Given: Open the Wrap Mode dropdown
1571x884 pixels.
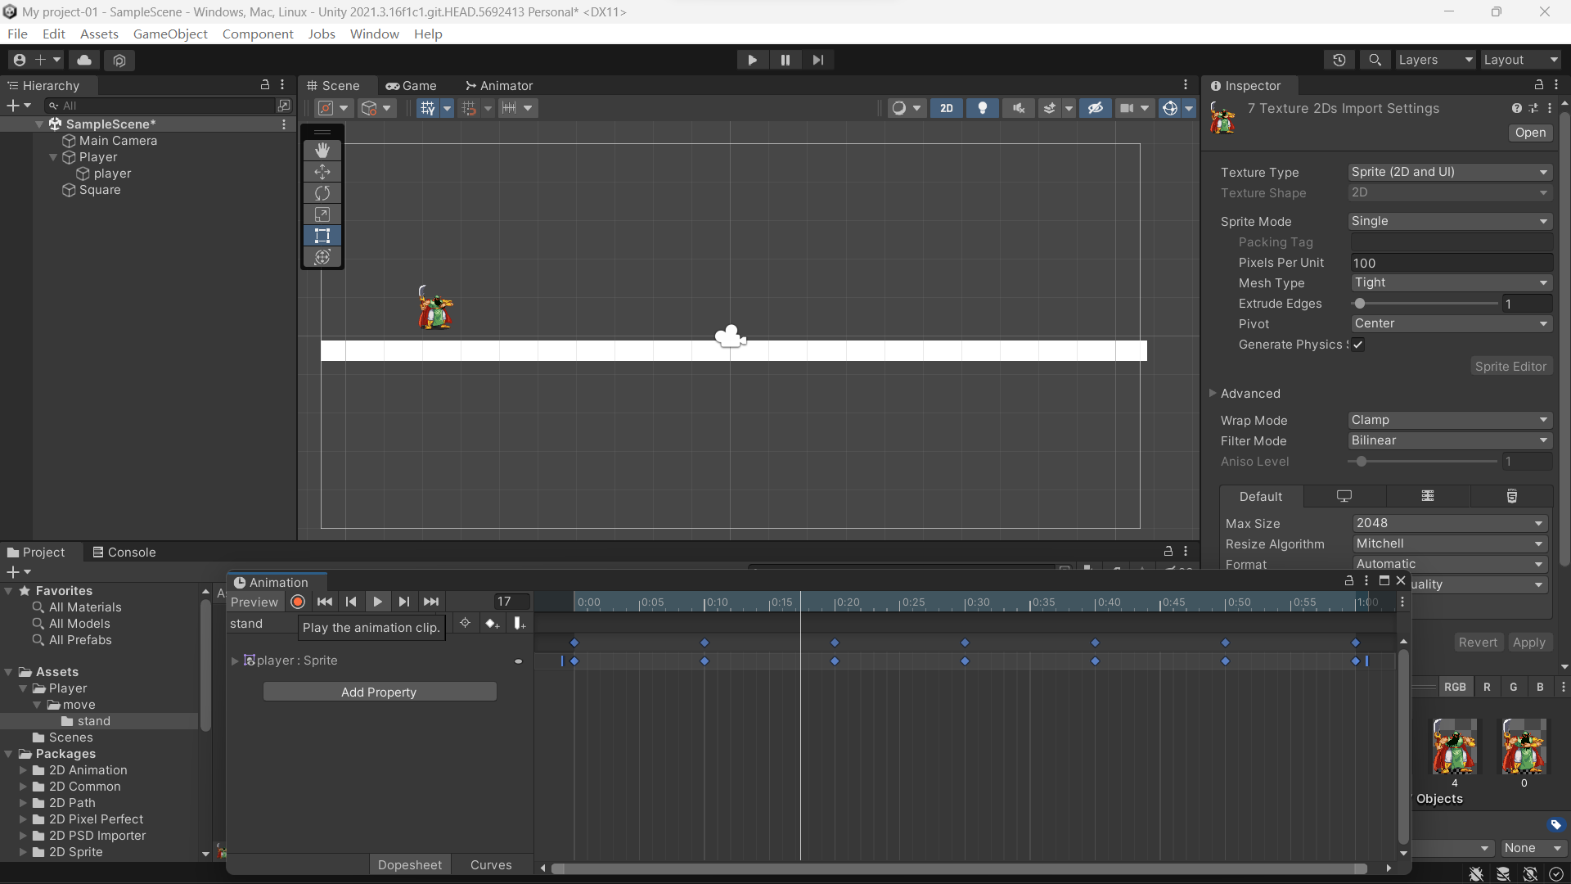Looking at the screenshot, I should pos(1449,420).
